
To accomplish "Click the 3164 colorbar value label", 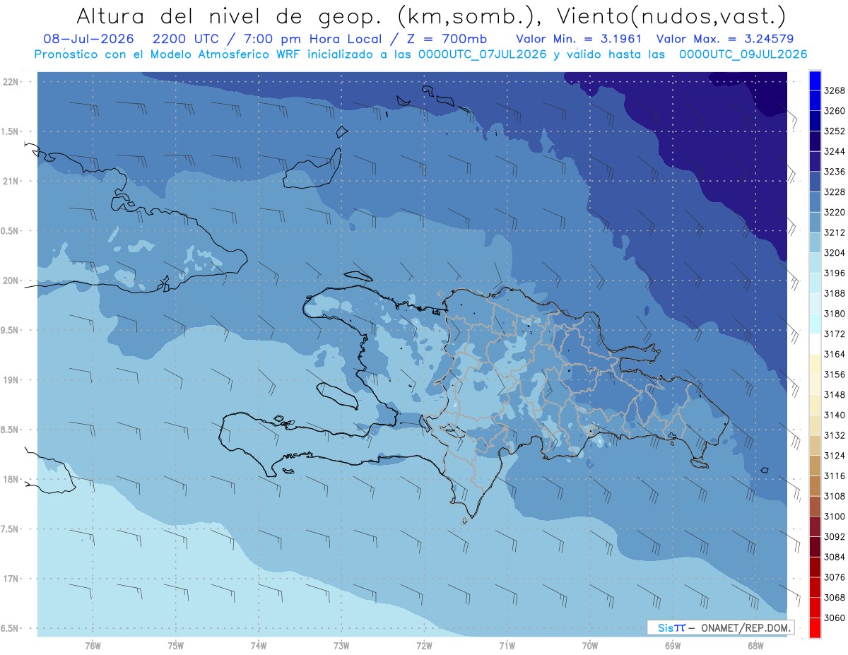I will click(834, 354).
